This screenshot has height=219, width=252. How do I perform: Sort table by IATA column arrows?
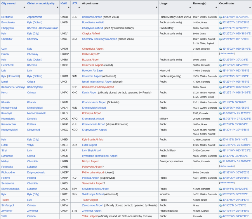click(x=79, y=7)
